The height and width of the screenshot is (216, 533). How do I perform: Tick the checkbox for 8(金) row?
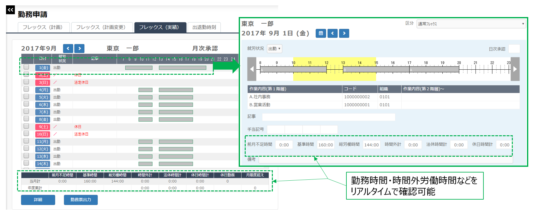pyautogui.click(x=26, y=119)
